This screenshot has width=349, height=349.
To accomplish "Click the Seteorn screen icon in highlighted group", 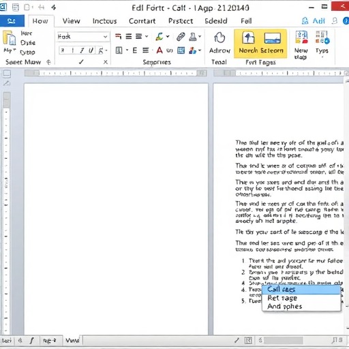I will click(273, 38).
